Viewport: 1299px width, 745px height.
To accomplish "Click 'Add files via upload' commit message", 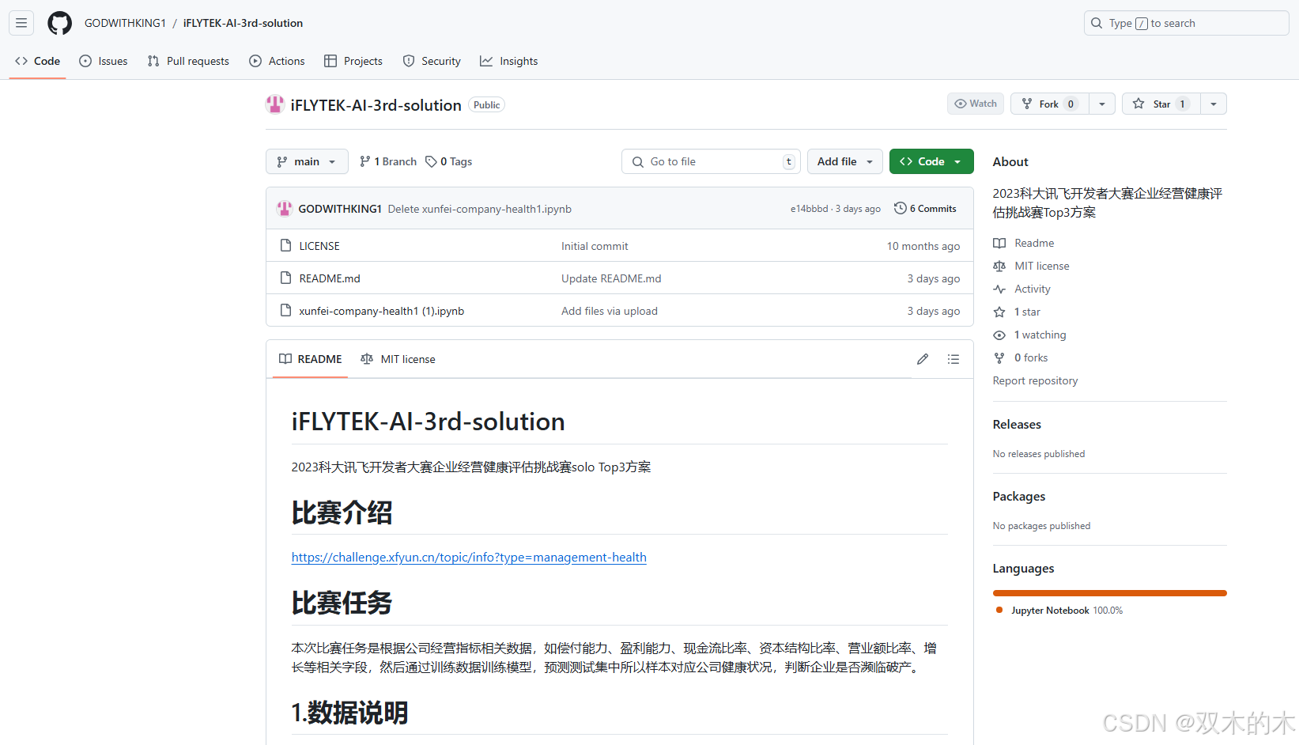I will [610, 311].
